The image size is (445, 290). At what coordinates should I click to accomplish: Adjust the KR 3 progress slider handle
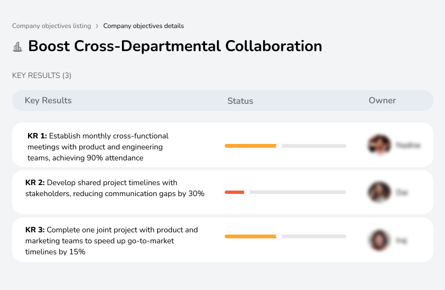[x=279, y=236]
